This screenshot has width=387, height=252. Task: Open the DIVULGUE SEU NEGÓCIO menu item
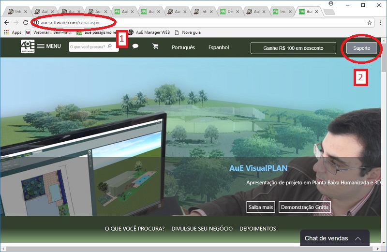[x=202, y=228]
